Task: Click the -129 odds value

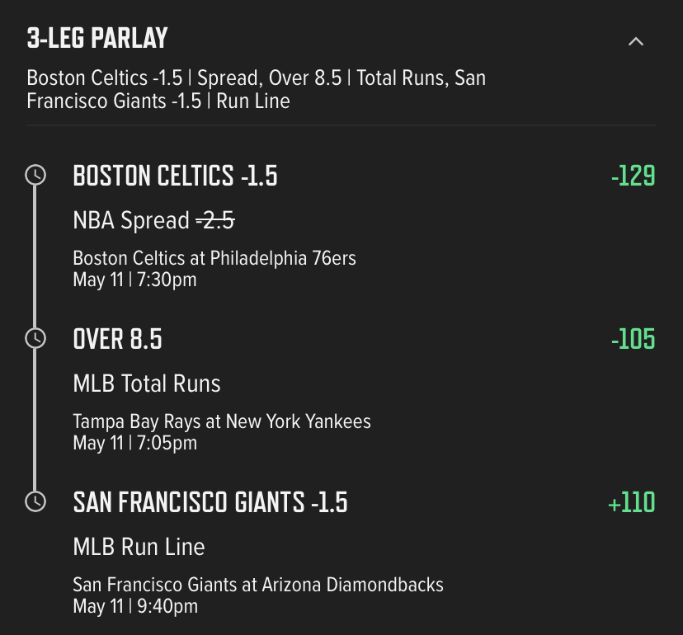Action: (x=633, y=176)
